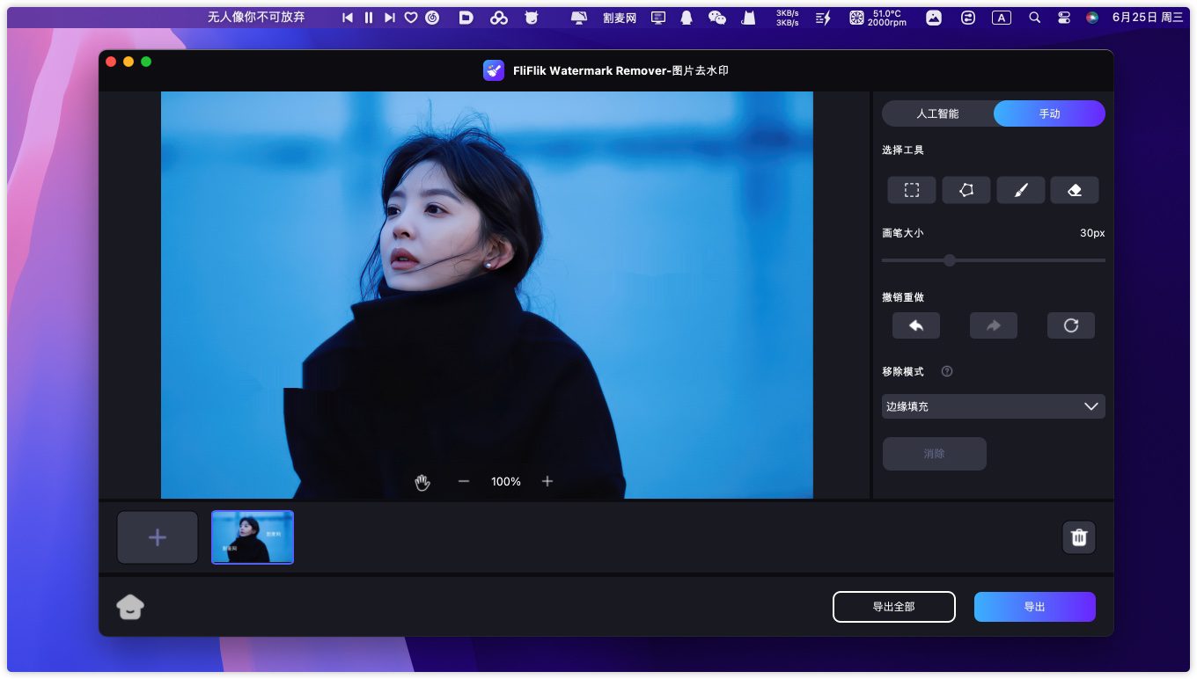
Task: Add a new image with plus tile
Action: coord(158,537)
